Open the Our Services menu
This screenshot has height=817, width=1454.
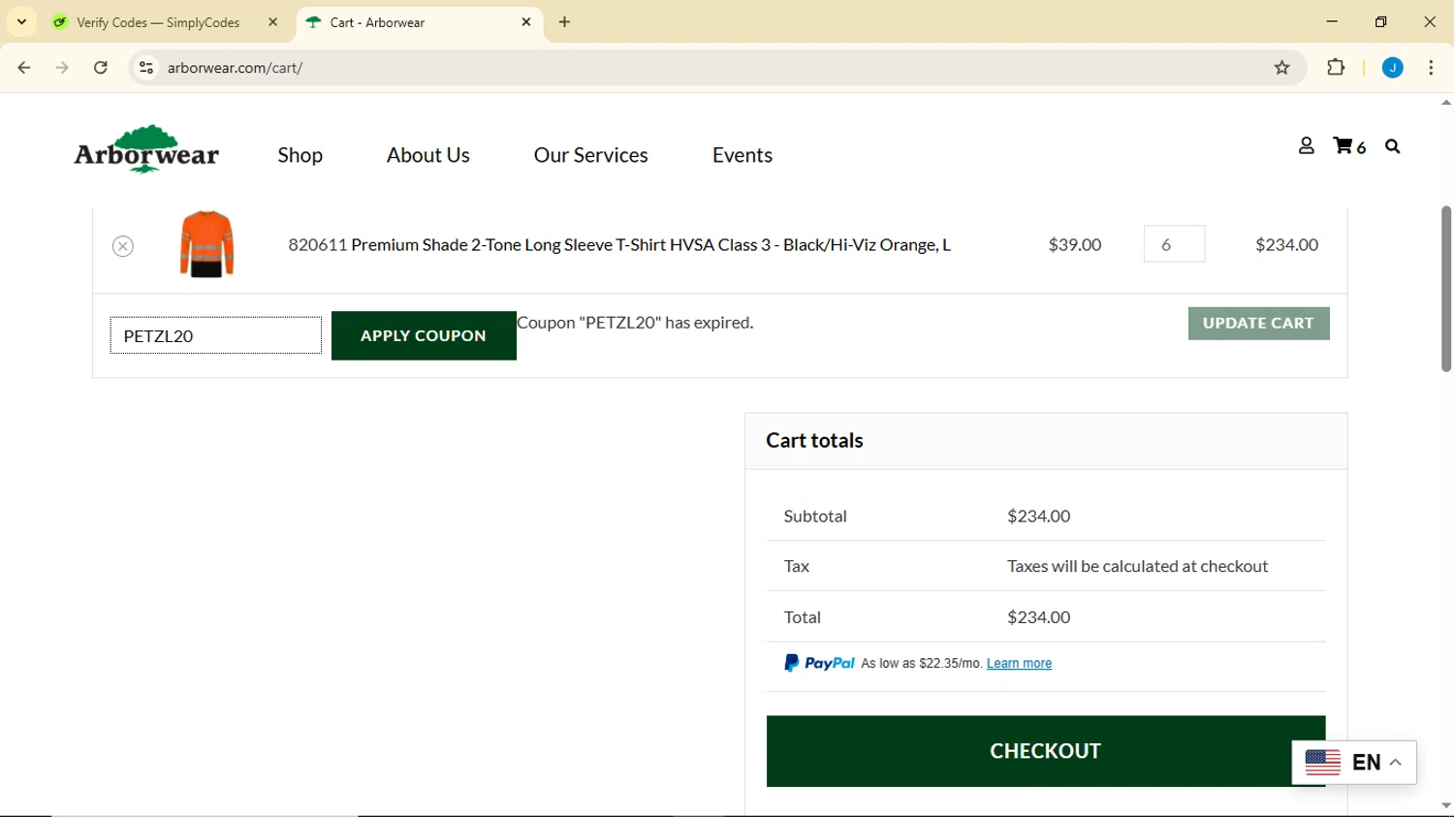coord(591,155)
